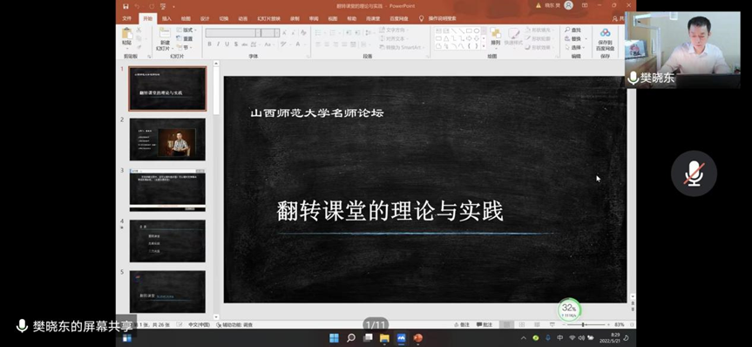752x347 pixels.
Task: Select the rectangle shape in shapes gallery
Action: tap(469, 31)
